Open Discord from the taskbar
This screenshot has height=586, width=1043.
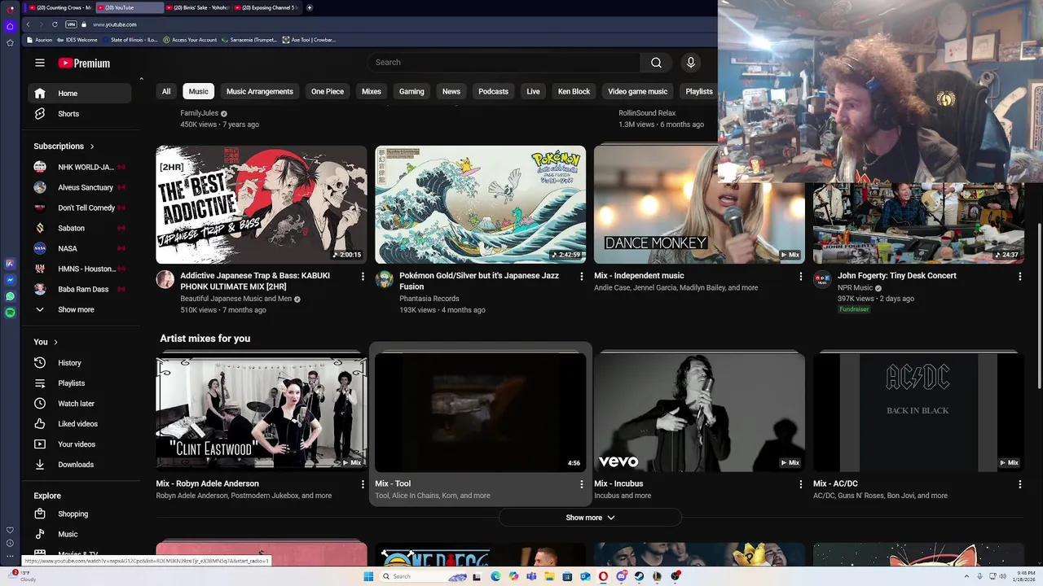[x=621, y=576]
